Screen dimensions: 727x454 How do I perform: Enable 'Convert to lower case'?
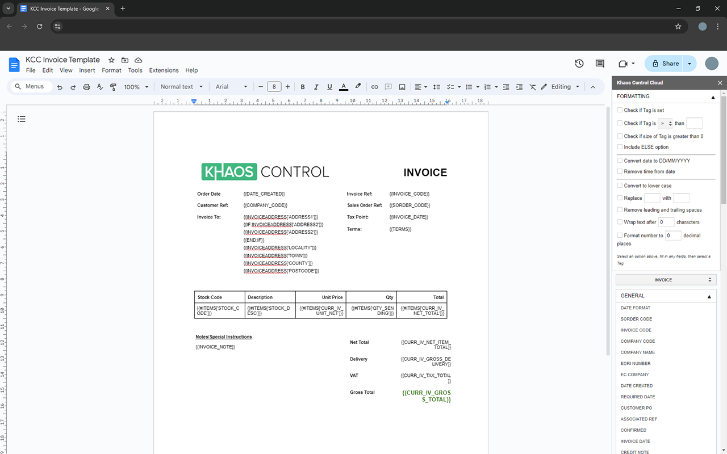click(620, 186)
